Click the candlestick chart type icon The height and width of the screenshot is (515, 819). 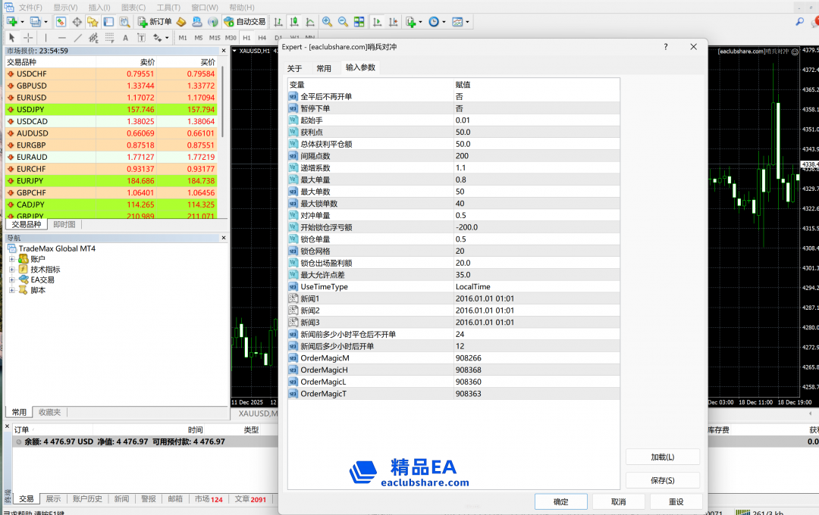point(293,22)
